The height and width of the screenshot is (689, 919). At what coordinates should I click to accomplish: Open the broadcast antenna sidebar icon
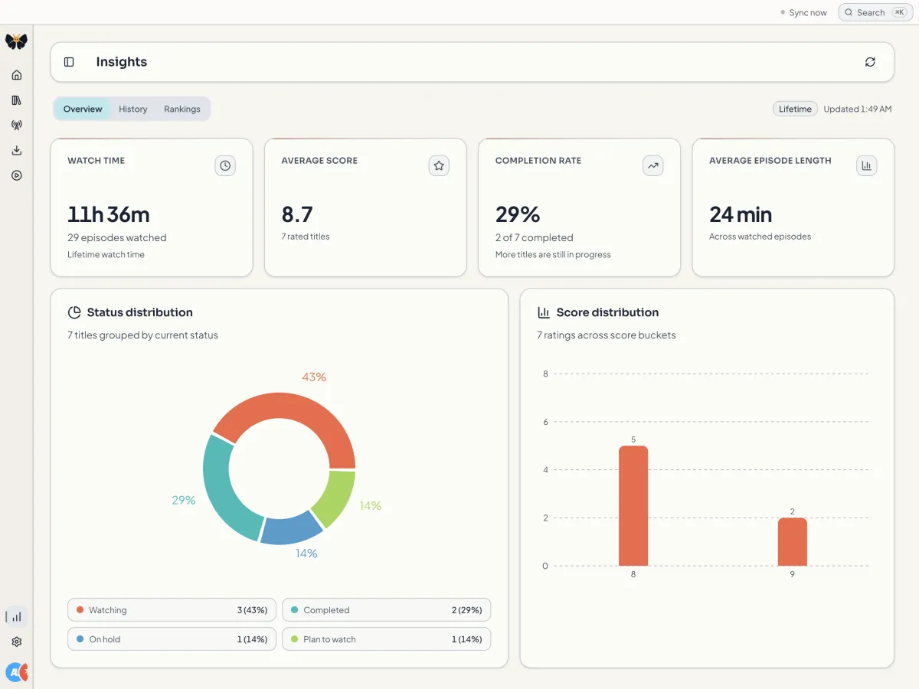[x=17, y=126]
